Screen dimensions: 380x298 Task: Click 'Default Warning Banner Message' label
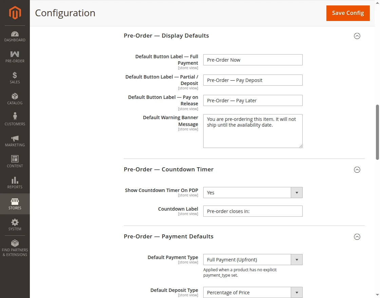coord(170,121)
